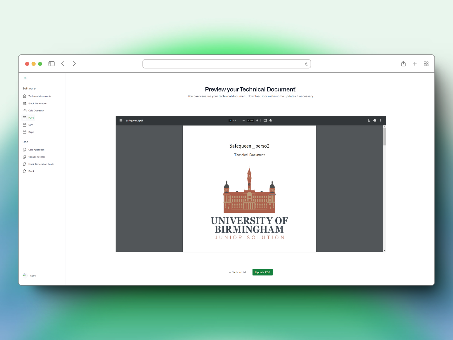The image size is (453, 340).
Task: Go forward with the browser forward arrow
Action: coord(74,64)
